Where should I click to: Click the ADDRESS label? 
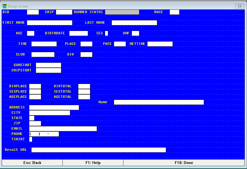(x=17, y=107)
